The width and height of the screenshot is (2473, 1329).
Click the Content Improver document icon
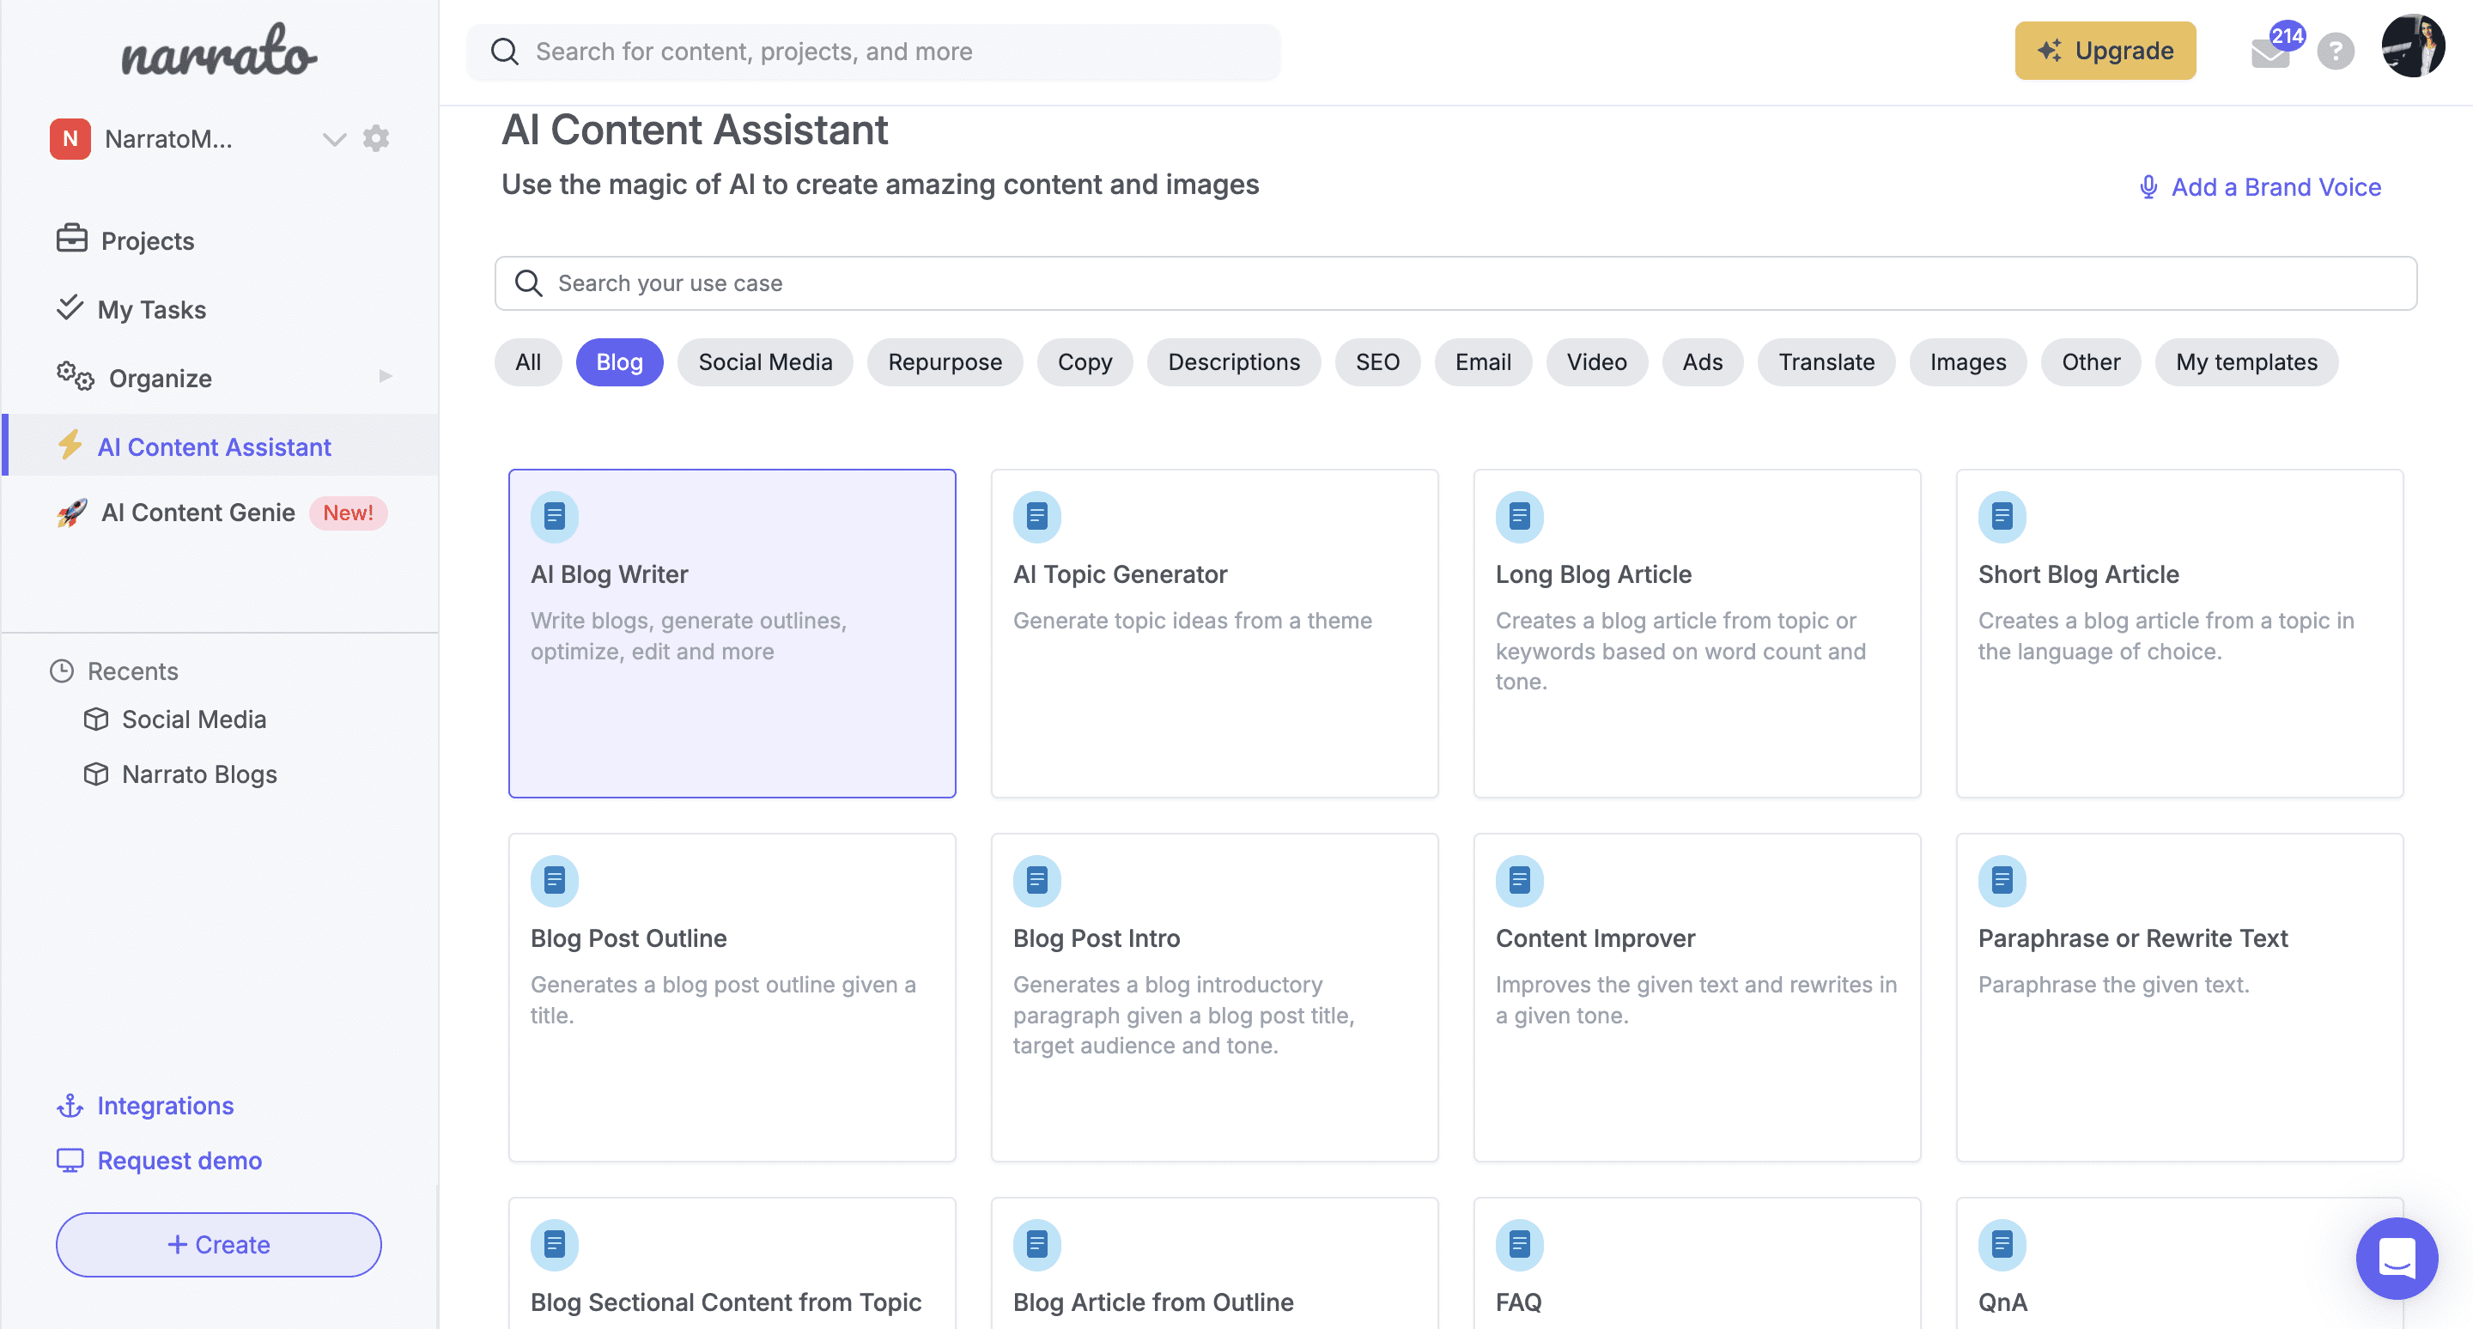(1520, 880)
